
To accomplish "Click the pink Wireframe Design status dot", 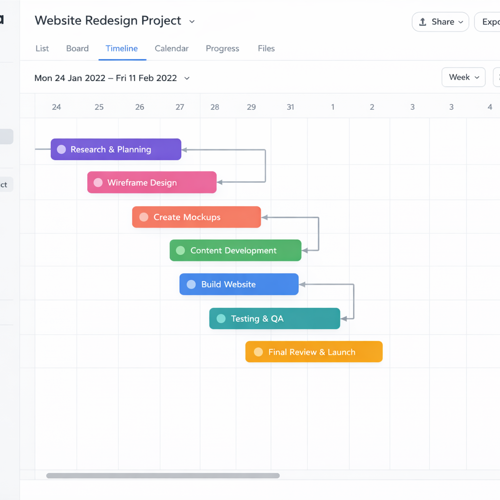I will click(98, 183).
